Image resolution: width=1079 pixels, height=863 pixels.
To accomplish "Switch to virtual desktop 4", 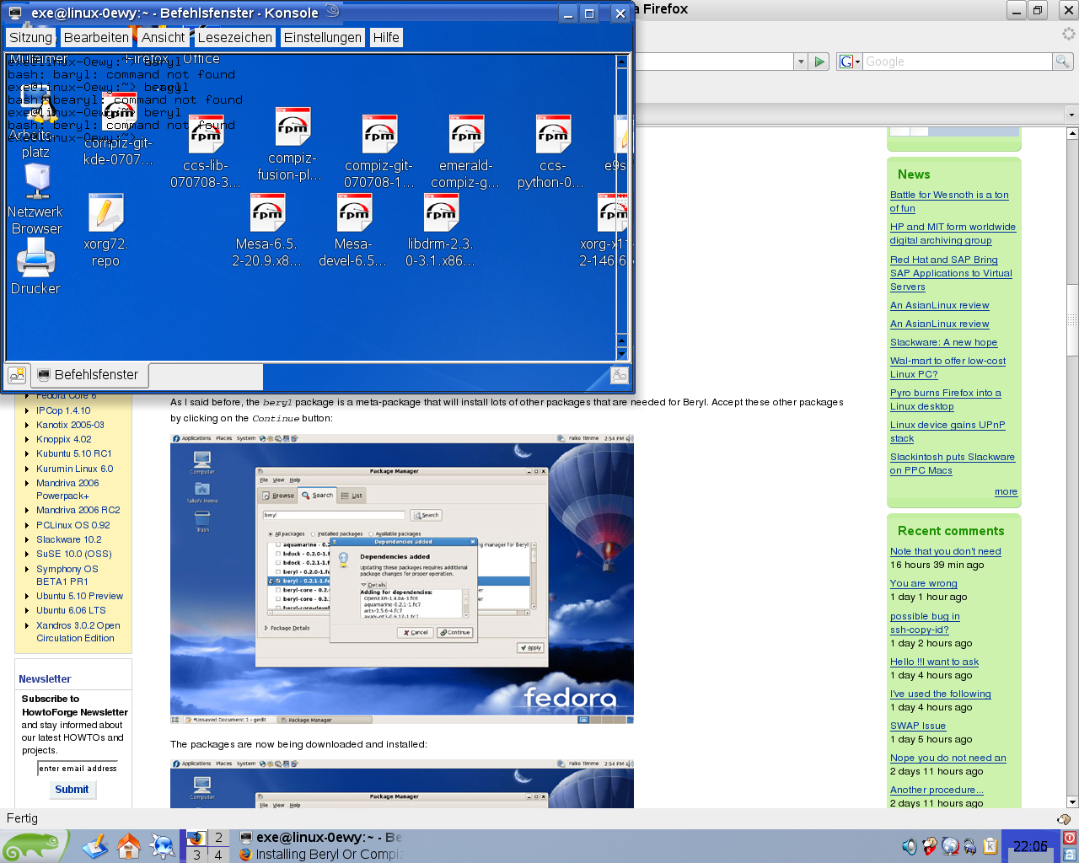I will pyautogui.click(x=218, y=855).
